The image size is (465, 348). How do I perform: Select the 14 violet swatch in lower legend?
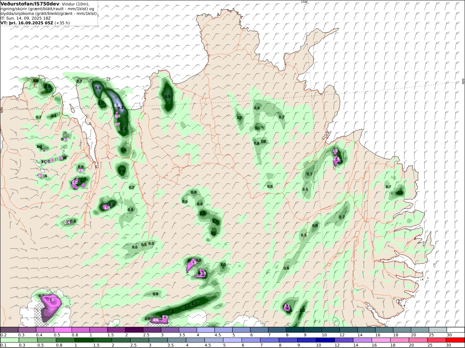(363, 340)
